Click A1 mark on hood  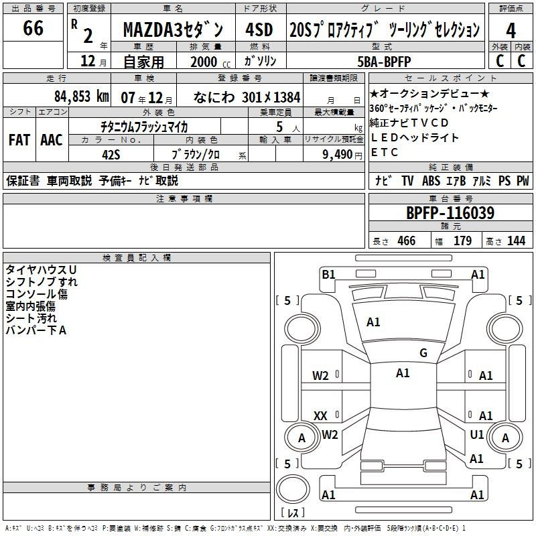pos(373,322)
